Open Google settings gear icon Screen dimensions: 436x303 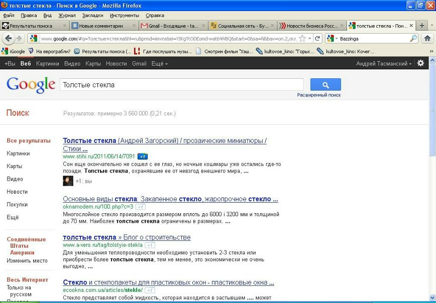tap(420, 63)
